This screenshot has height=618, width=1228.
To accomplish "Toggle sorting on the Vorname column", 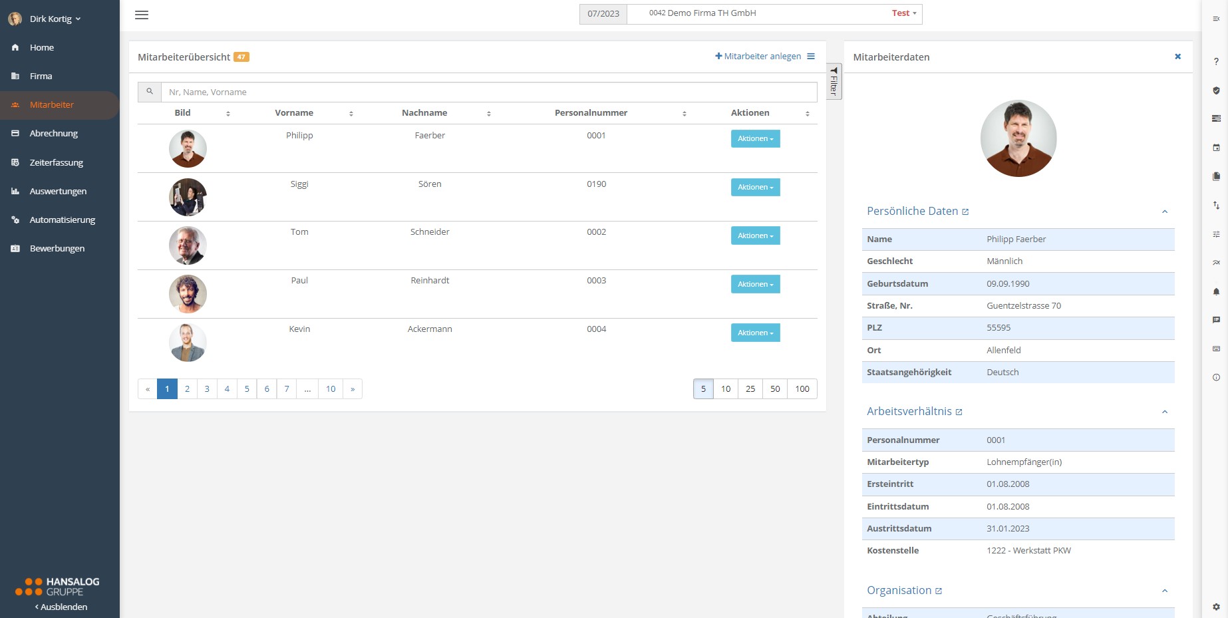I will pos(351,113).
